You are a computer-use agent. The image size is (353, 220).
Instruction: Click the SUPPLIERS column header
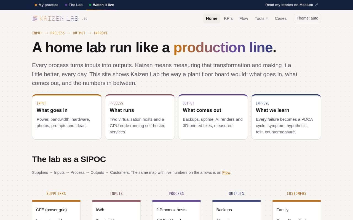coord(56,194)
